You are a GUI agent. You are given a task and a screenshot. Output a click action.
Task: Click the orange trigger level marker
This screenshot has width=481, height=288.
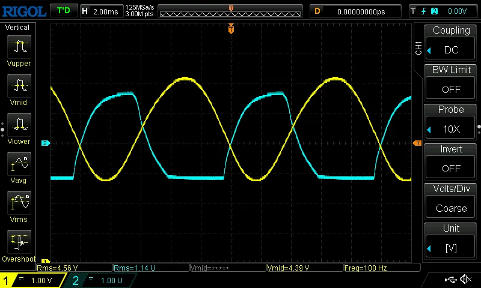point(417,143)
